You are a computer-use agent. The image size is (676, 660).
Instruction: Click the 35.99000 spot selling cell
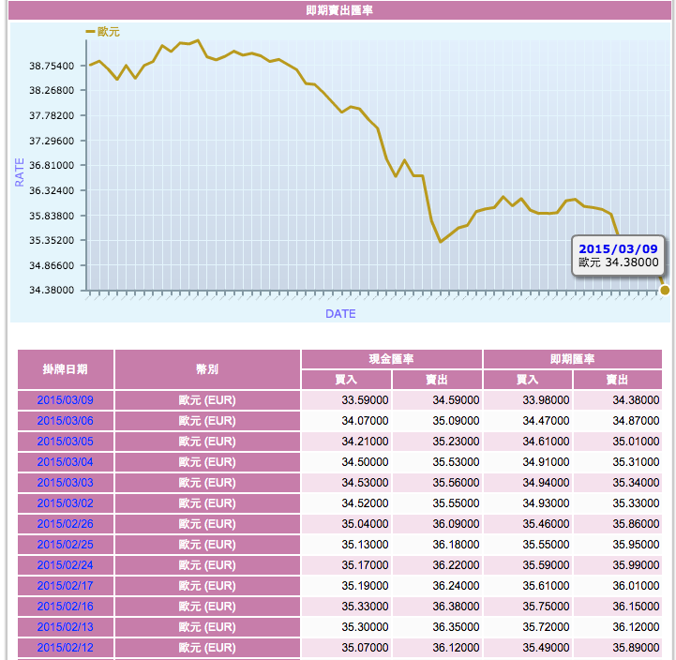click(x=617, y=565)
